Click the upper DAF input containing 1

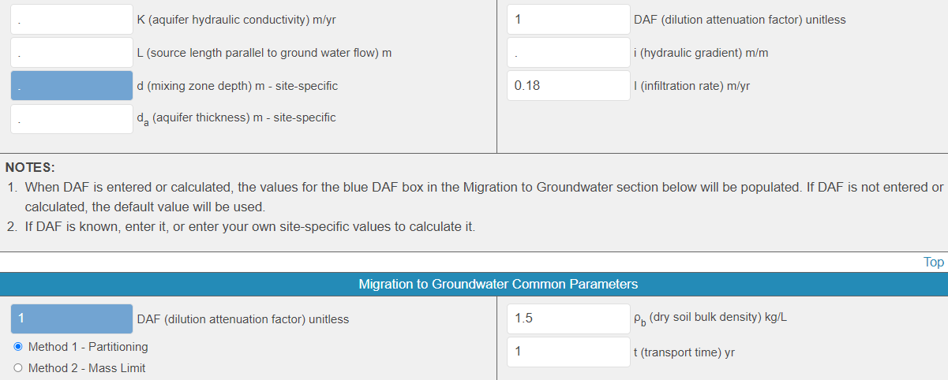[568, 20]
